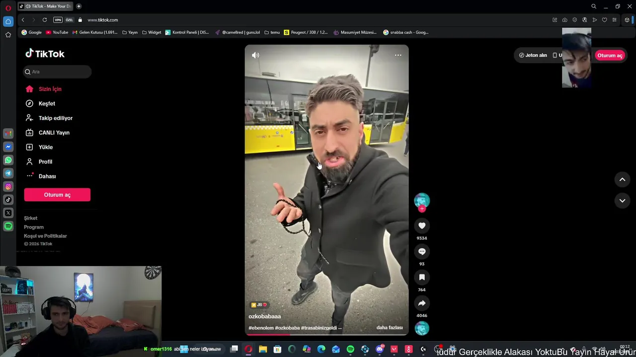Open Profil page
The height and width of the screenshot is (357, 636).
coord(39,162)
